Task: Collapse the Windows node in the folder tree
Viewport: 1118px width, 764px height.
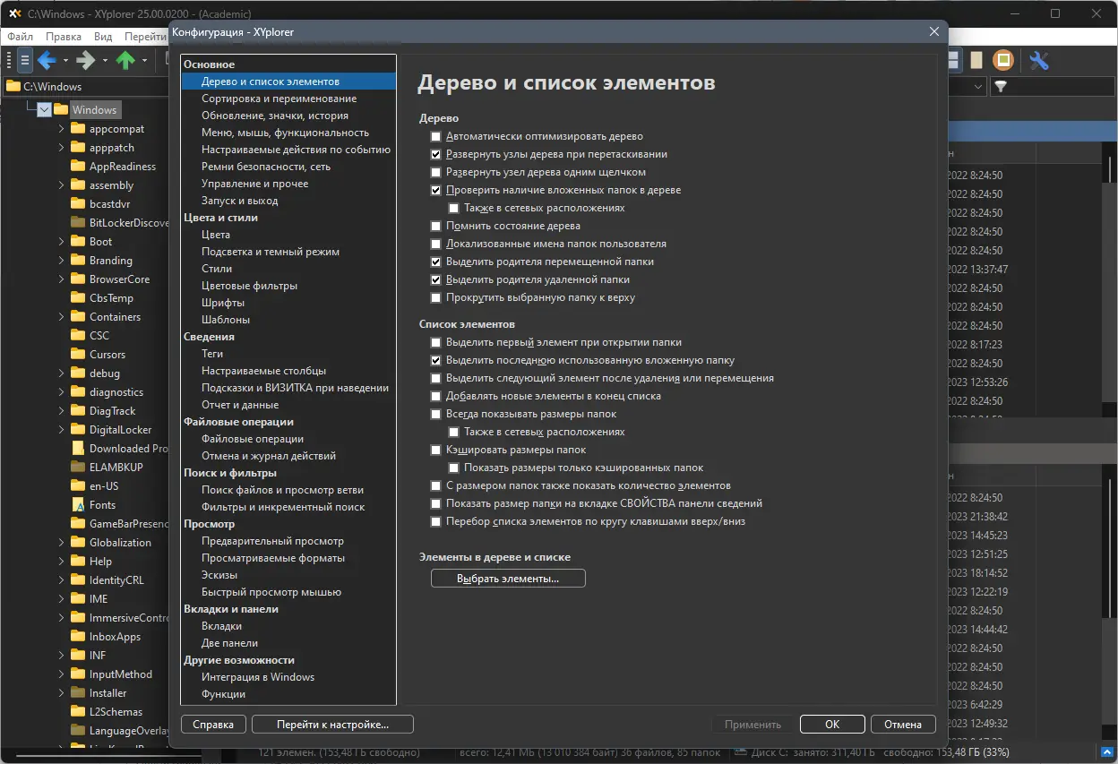Action: (x=42, y=108)
